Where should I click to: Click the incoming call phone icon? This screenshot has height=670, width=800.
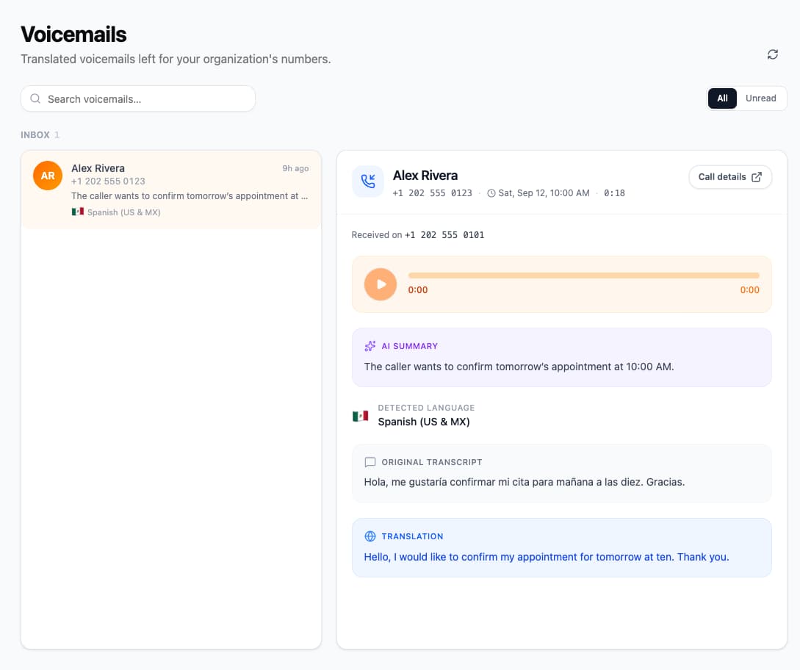pos(368,181)
